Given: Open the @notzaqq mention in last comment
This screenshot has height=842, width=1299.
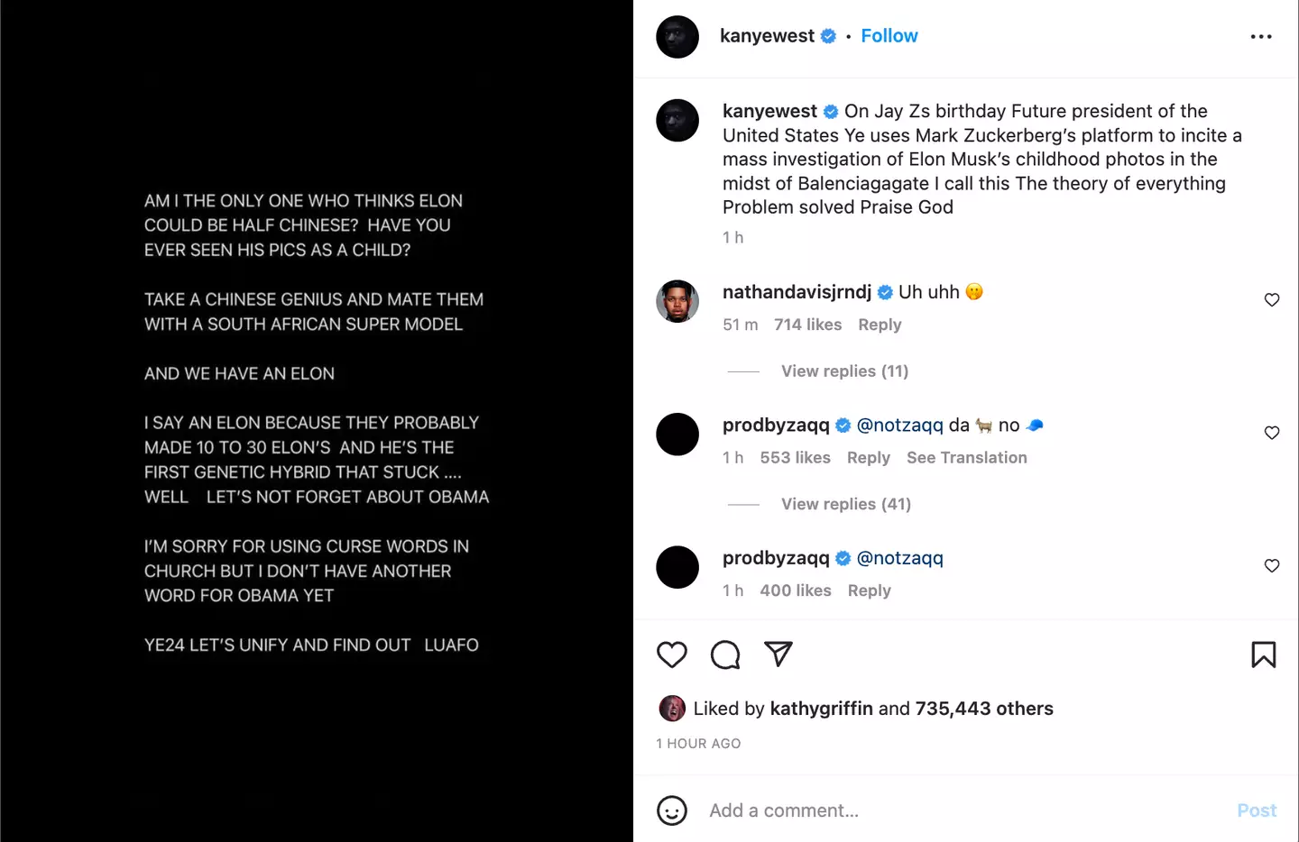Looking at the screenshot, I should [899, 558].
